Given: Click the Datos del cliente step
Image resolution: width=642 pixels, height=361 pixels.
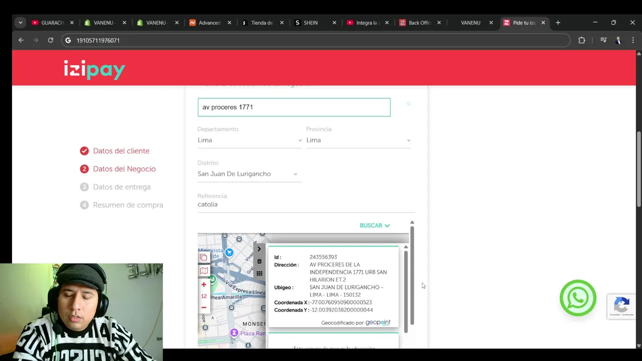Looking at the screenshot, I should click(x=115, y=151).
